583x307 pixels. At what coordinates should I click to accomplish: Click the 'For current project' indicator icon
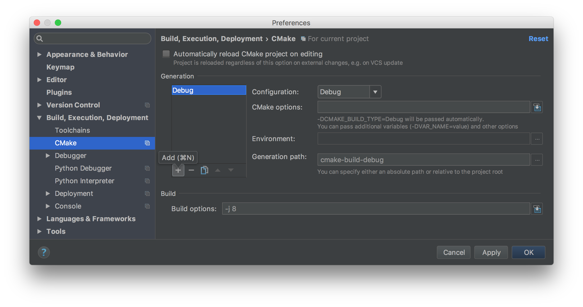coord(303,39)
